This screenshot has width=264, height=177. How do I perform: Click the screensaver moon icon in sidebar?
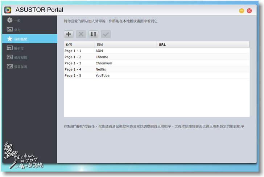(x=9, y=66)
